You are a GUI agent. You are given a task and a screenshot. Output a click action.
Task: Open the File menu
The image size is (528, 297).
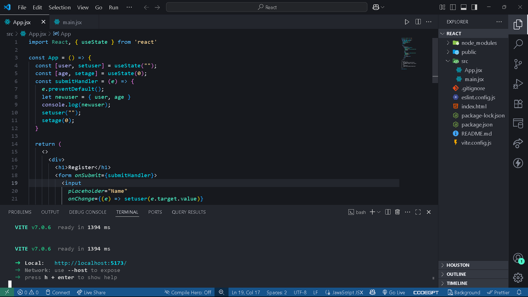click(22, 7)
